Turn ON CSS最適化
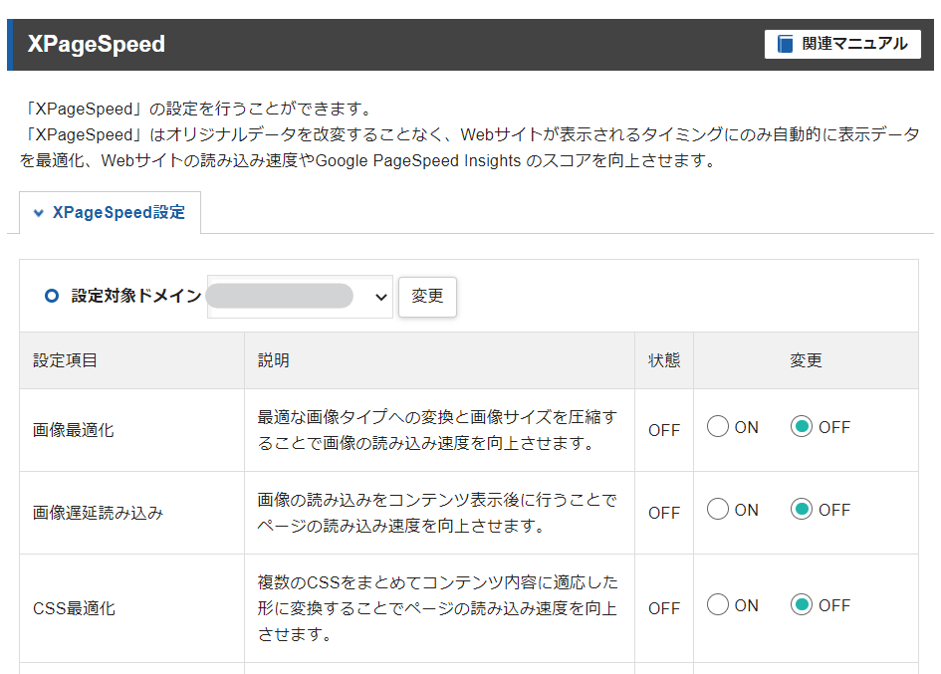941x674 pixels. tap(718, 604)
